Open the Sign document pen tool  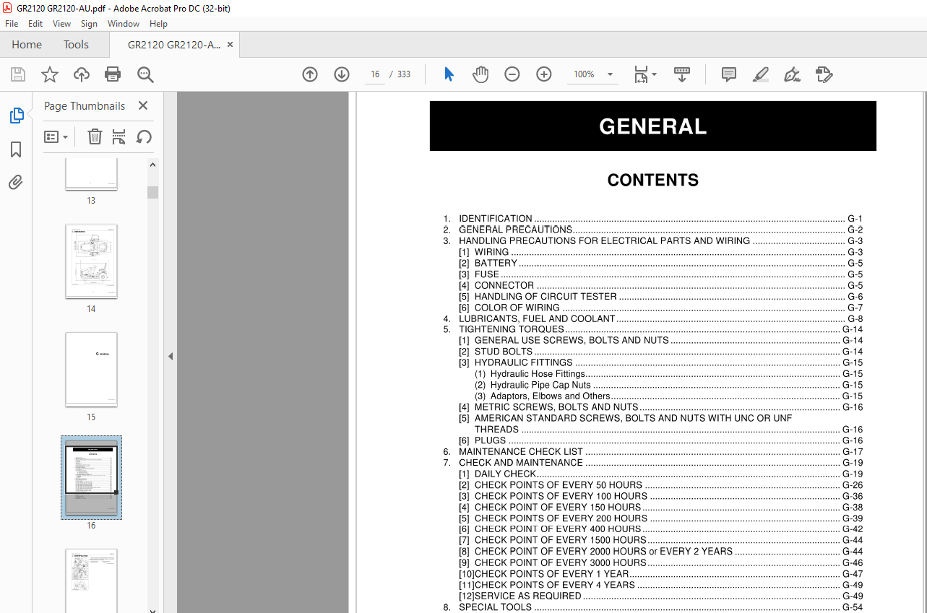click(792, 74)
